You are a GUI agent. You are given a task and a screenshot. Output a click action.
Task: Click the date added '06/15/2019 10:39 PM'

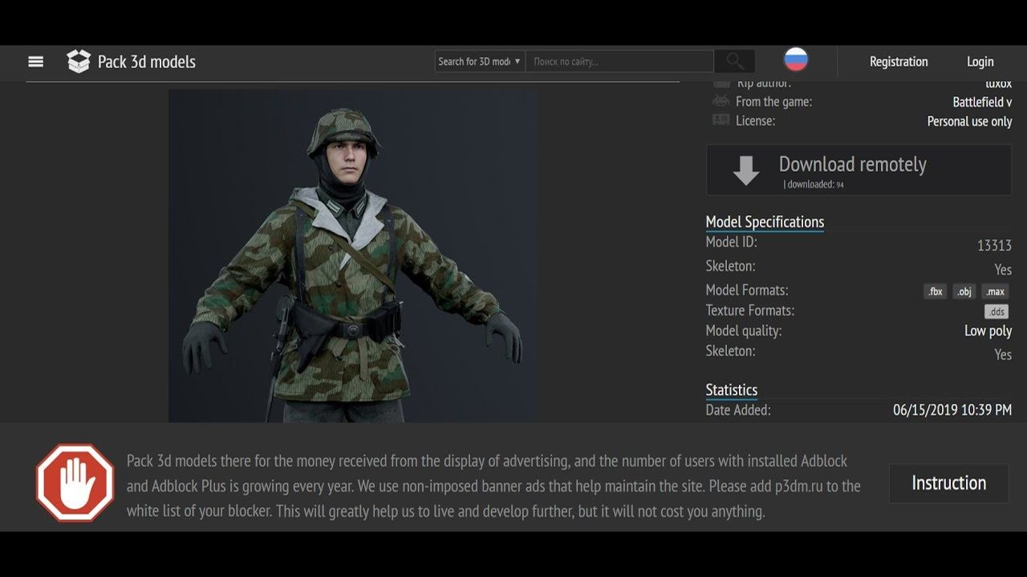click(x=952, y=410)
